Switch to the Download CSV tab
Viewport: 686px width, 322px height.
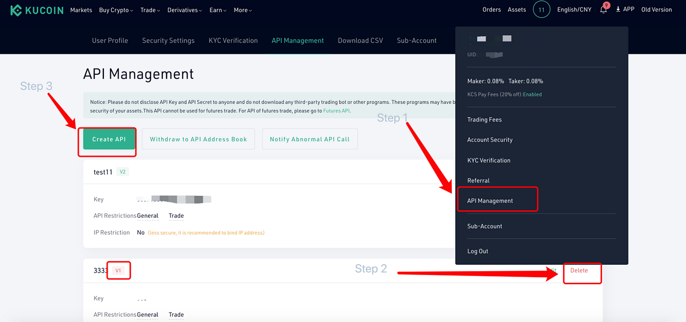(x=360, y=40)
